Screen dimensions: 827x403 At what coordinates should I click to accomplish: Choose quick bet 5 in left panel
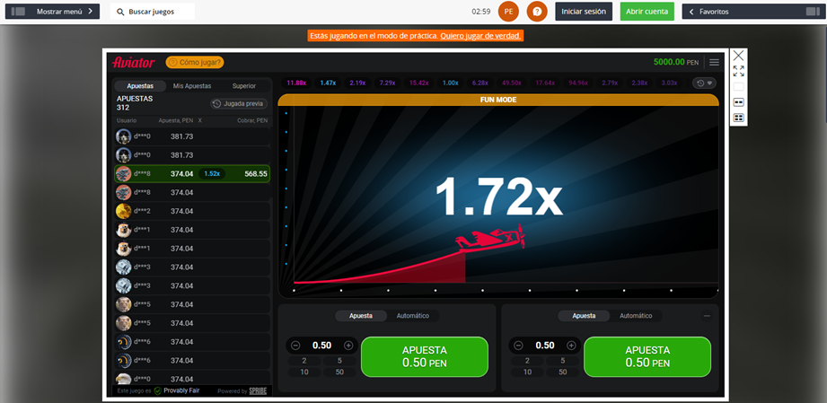click(339, 361)
